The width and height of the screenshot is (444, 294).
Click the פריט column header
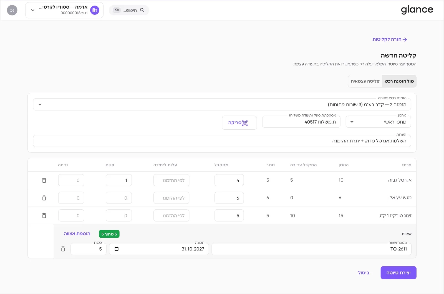tap(407, 165)
